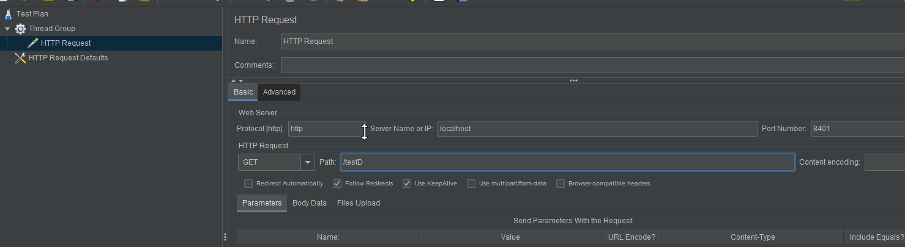905x247 pixels.
Task: Select HTTP Request Defaults wrench icon
Action: click(x=20, y=58)
